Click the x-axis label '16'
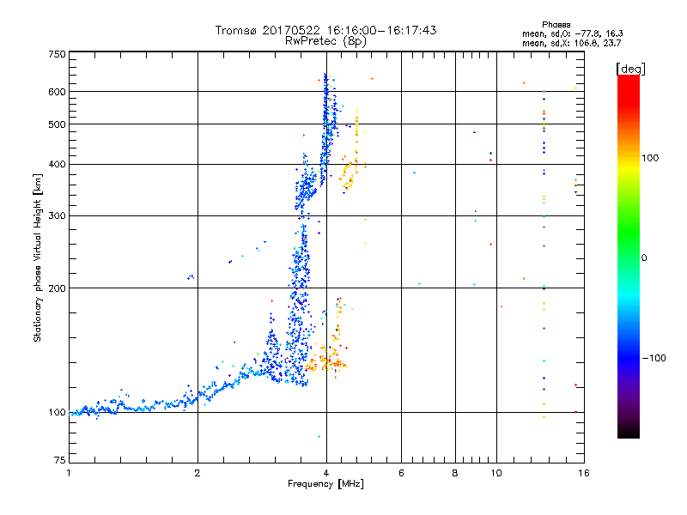Viewport: 687px width, 515px height. coord(584,473)
